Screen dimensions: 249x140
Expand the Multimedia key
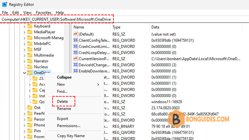[x=24, y=56]
